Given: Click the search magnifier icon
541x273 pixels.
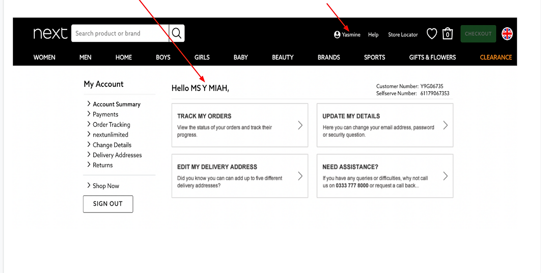Looking at the screenshot, I should (177, 33).
